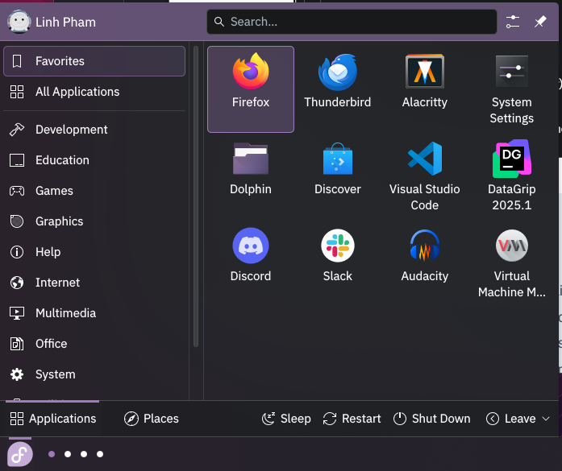Open launcher configure settings icon

tap(513, 22)
